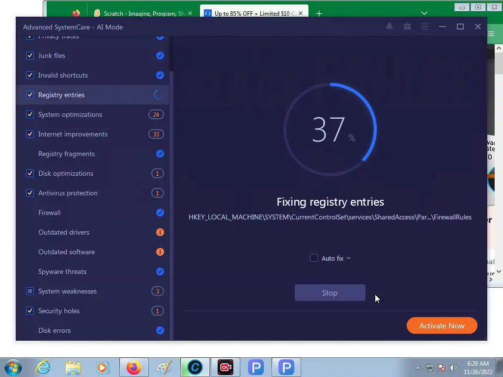
Task: Click the Firefox logo in browser window
Action: (x=76, y=13)
